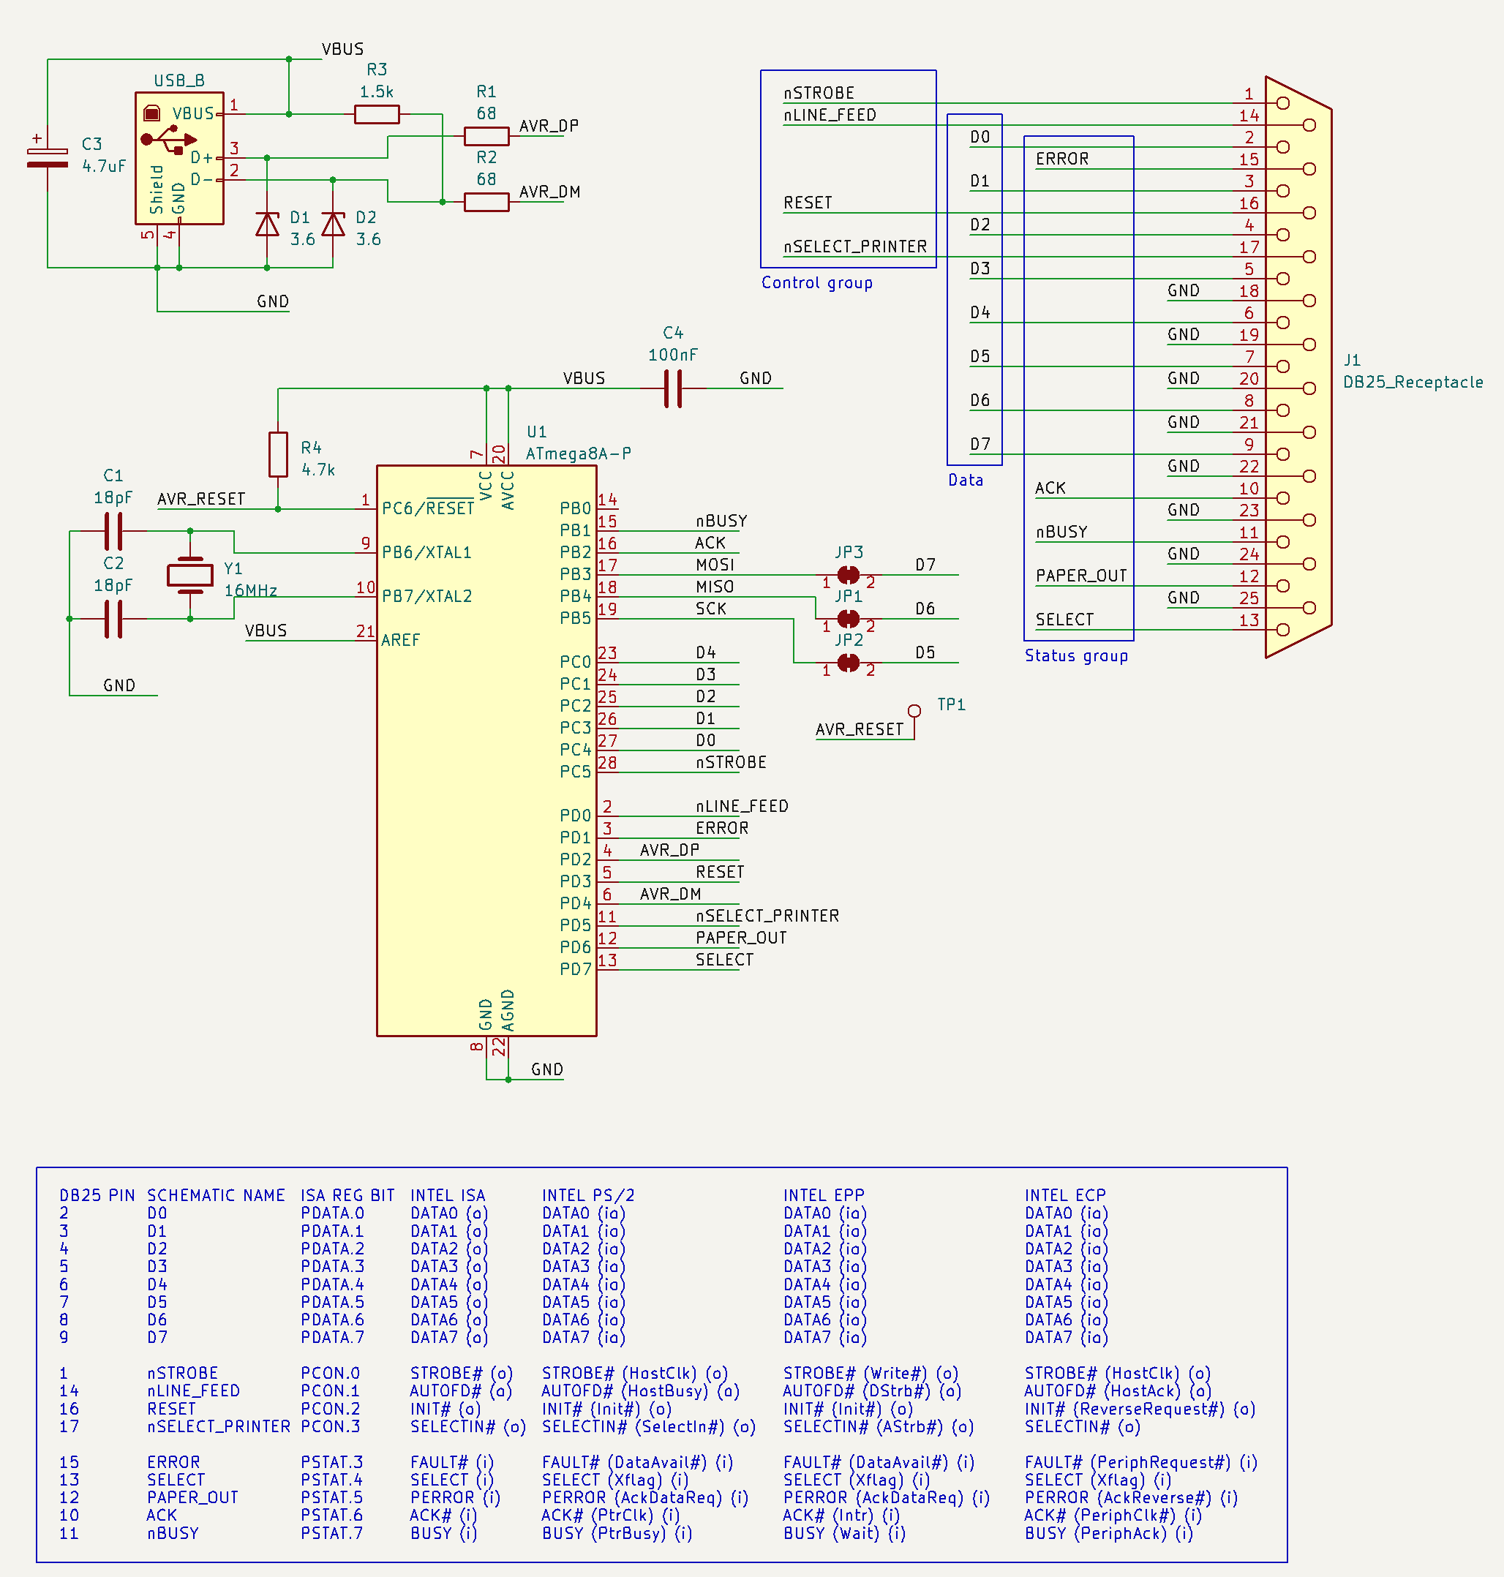
Task: Select the AGND pin label on U1
Action: 508,1010
